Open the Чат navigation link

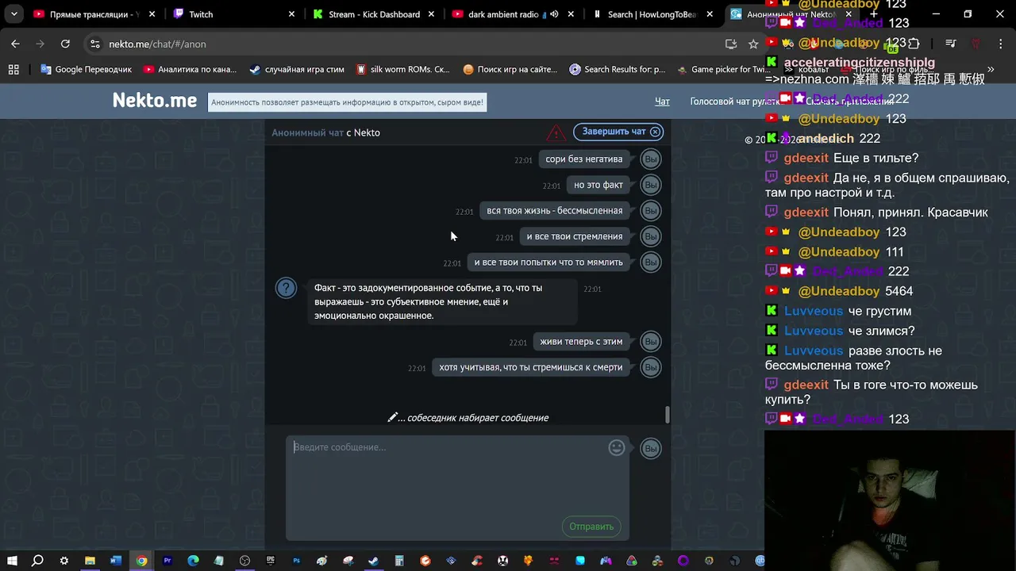[662, 102]
